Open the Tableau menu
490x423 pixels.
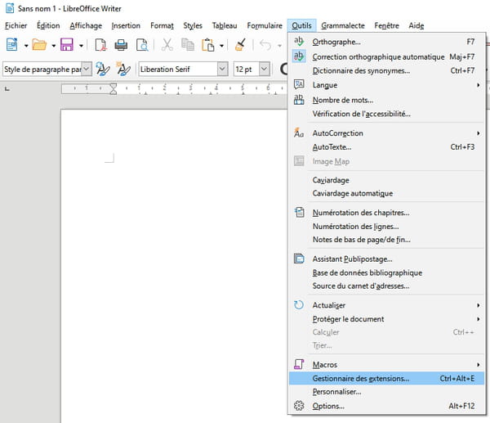(225, 25)
